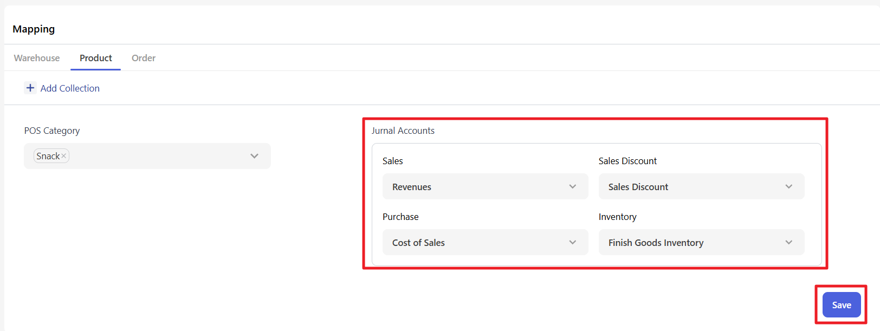Click the chevron arrow on Finish Goods Inventory dropdown
880x331 pixels.
coord(788,242)
